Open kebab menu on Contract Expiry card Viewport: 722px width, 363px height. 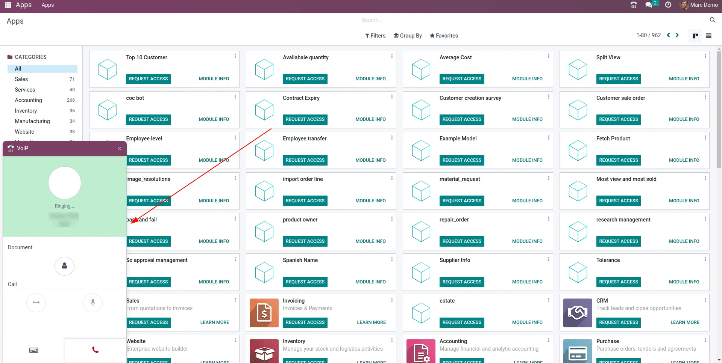tap(392, 97)
